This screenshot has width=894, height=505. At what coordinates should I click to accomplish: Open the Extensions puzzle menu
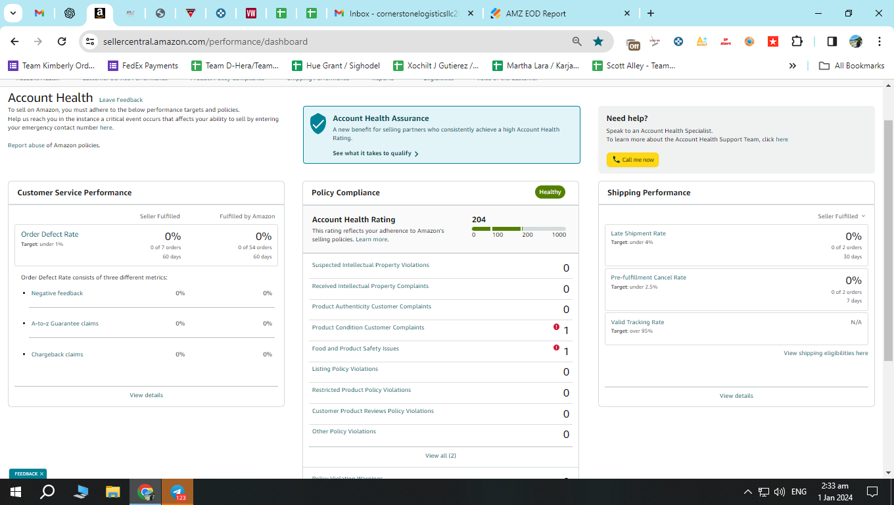click(x=797, y=41)
